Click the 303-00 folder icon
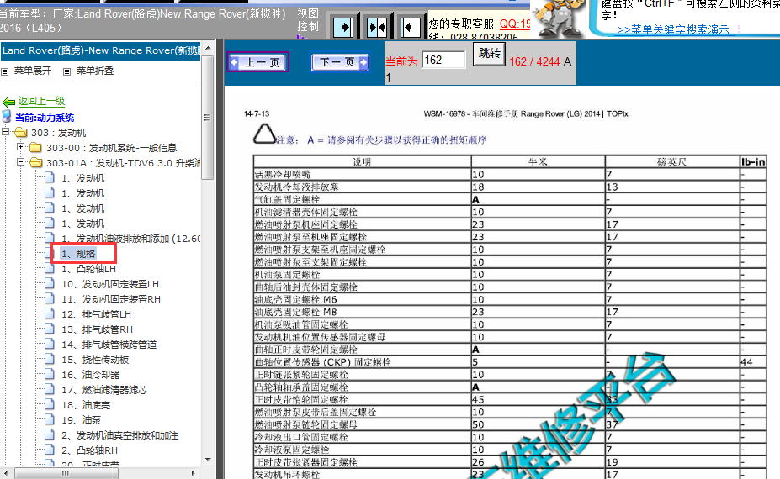 [x=35, y=148]
